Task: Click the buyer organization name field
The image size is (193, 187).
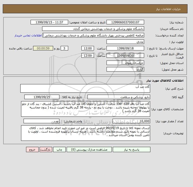Action: point(93,29)
